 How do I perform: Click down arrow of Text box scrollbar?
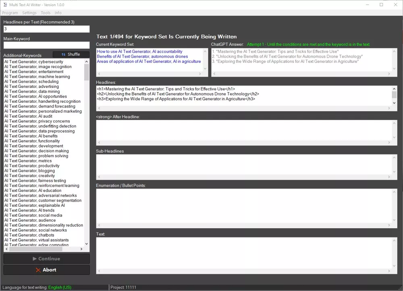point(394,266)
